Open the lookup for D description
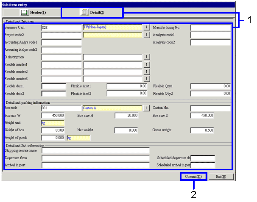 pos(146,57)
